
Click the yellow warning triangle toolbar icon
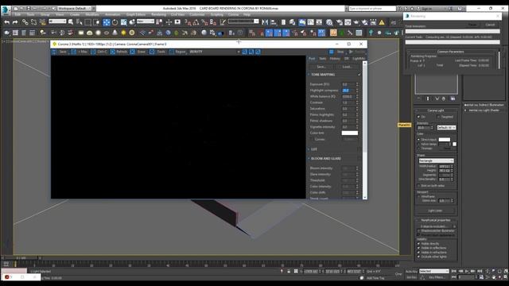tap(382, 22)
